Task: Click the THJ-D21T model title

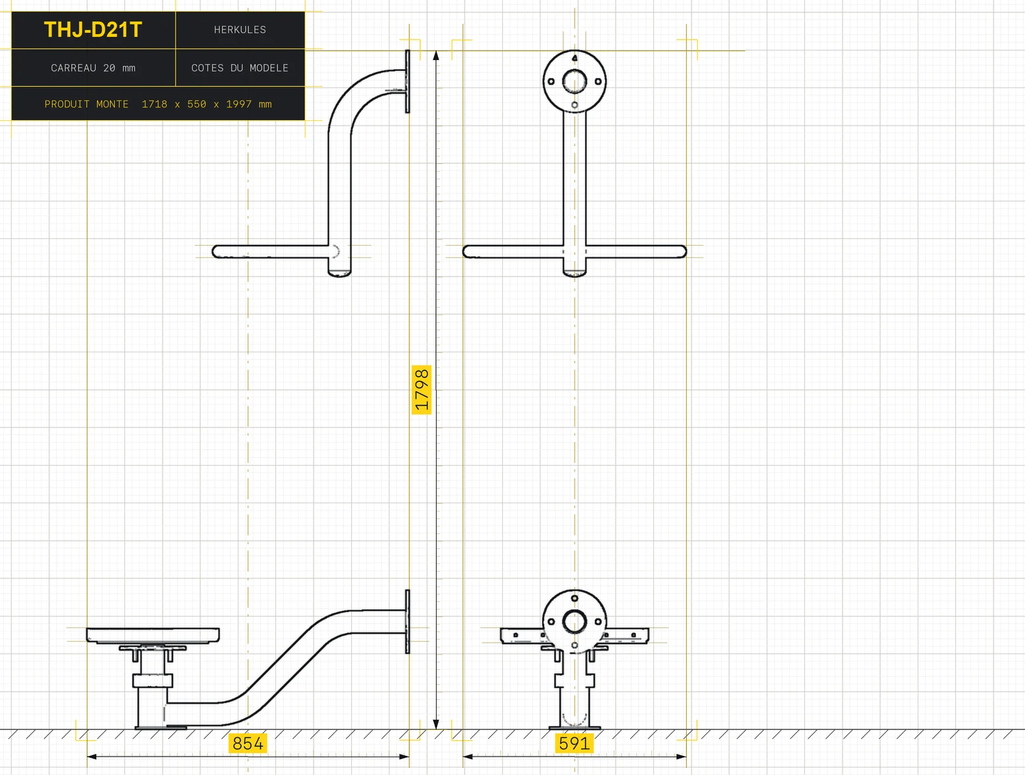Action: (x=93, y=30)
